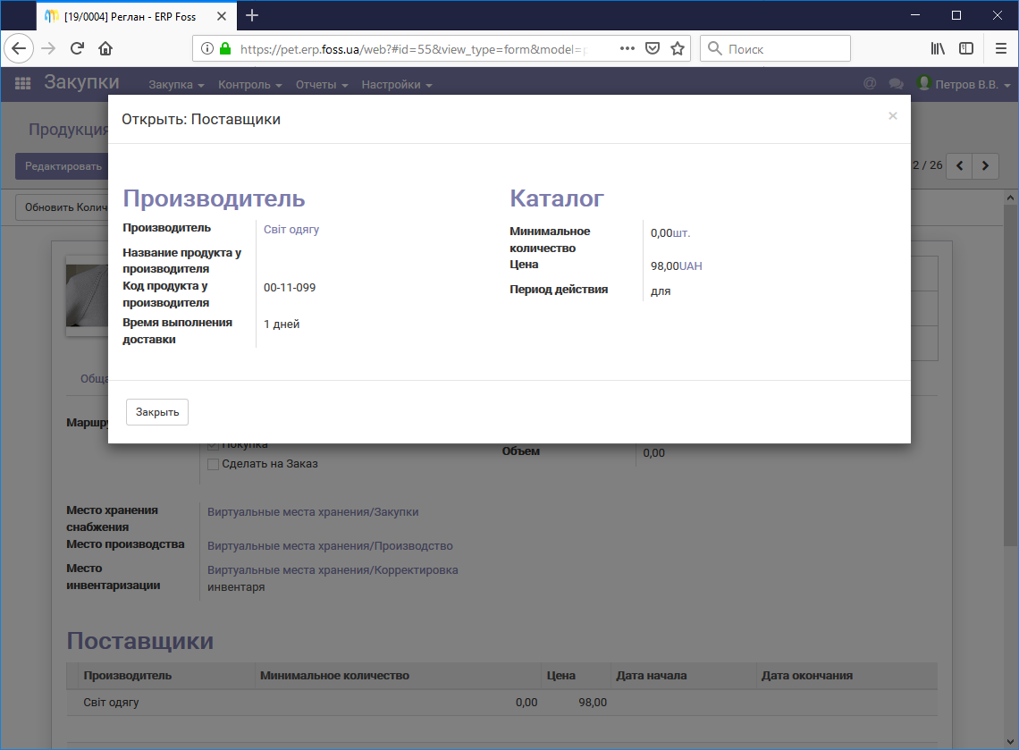Image resolution: width=1019 pixels, height=750 pixels.
Task: Open Виртуальные места хранения/Корректировка инвентаря link
Action: click(x=333, y=578)
